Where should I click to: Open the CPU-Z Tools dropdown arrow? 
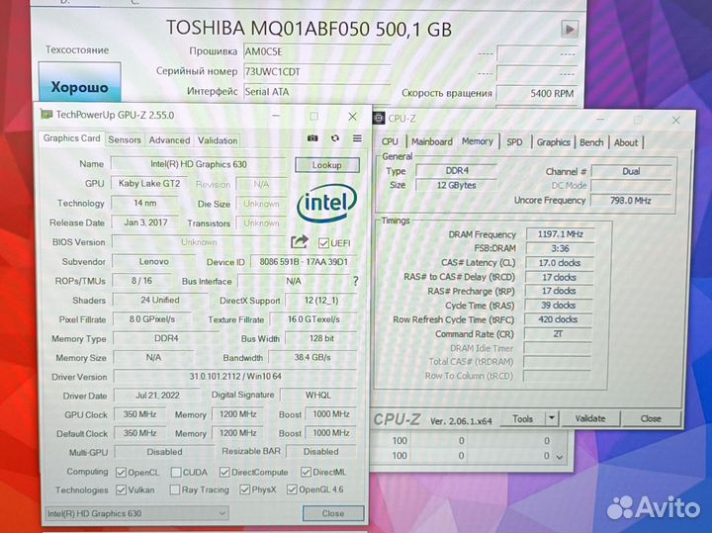pos(551,418)
